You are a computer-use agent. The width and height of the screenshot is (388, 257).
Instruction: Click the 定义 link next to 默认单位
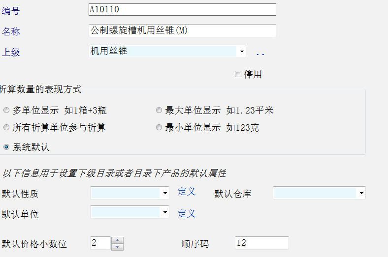[x=187, y=214]
